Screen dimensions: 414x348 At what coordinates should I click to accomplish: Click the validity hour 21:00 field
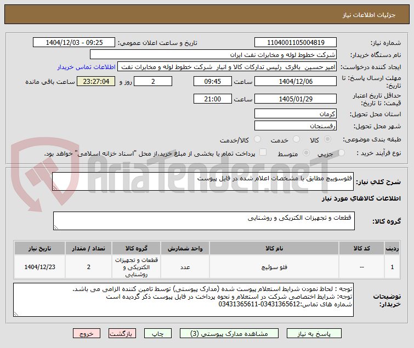click(x=213, y=99)
